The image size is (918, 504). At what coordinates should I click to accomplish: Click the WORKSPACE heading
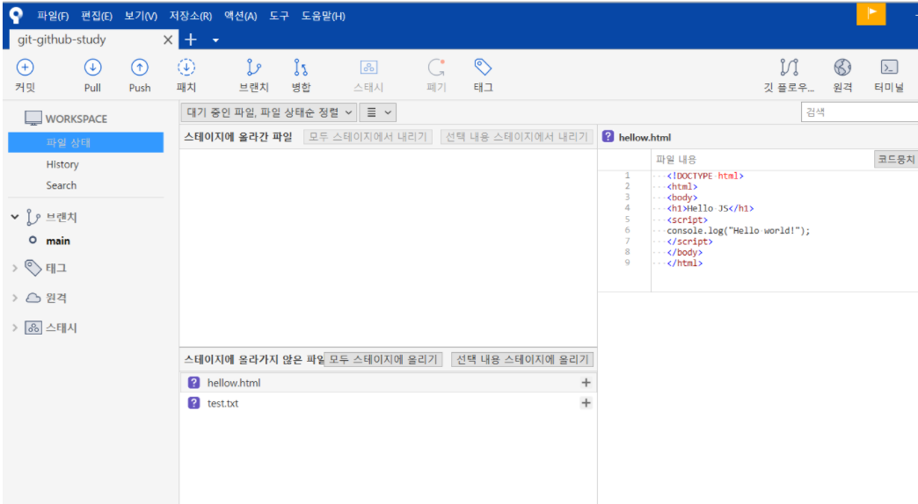[x=76, y=119]
